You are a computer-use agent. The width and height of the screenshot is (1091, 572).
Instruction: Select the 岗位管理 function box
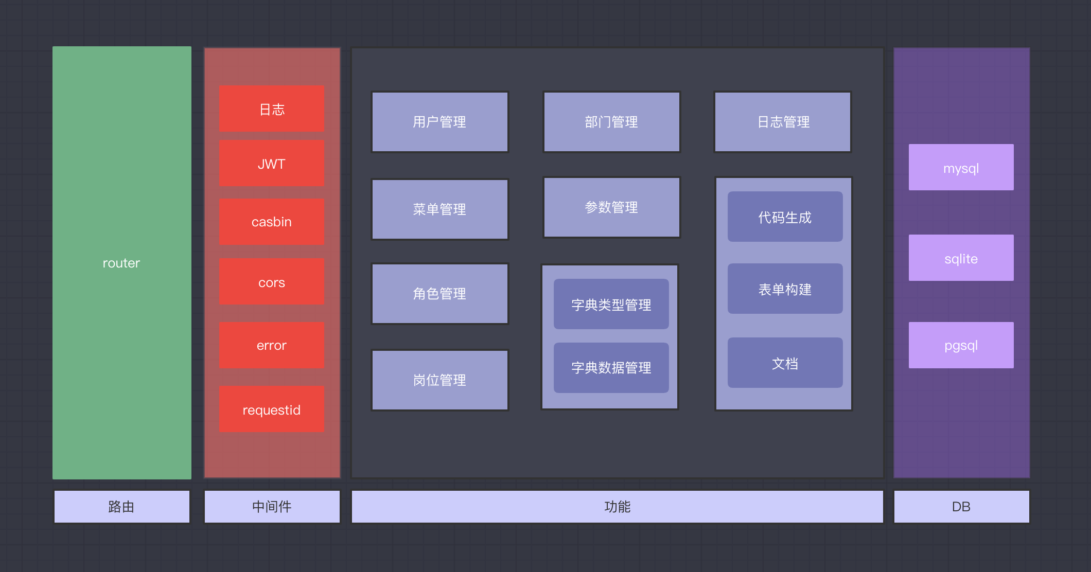[439, 380]
